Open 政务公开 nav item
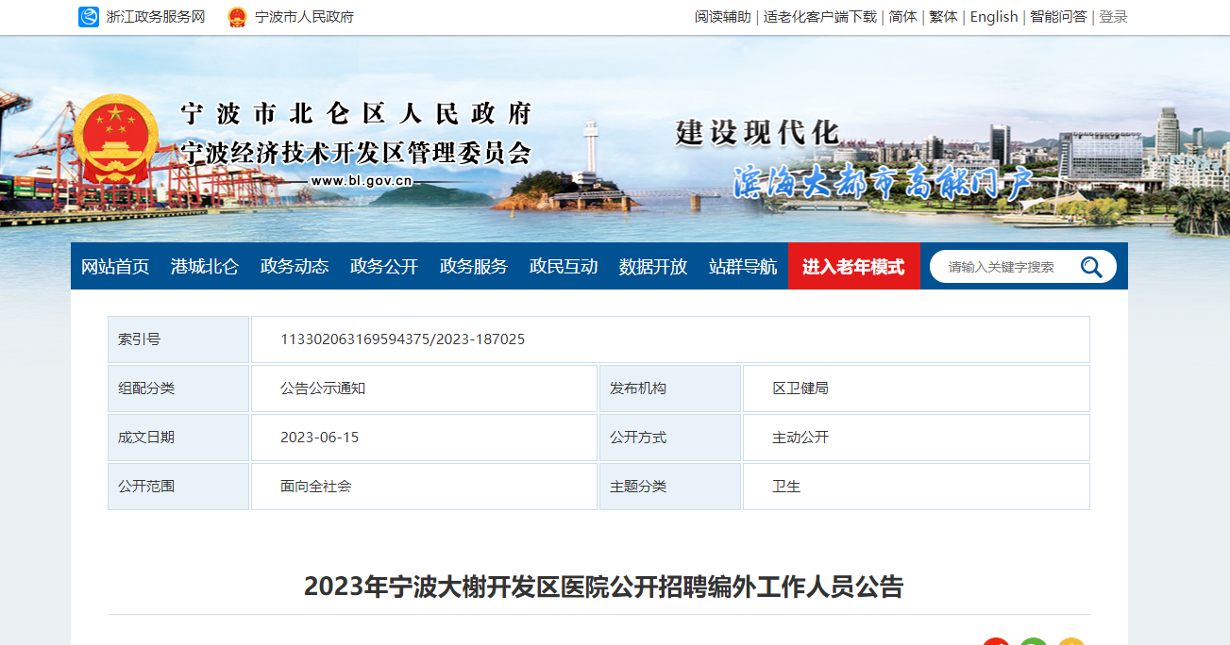 384,267
